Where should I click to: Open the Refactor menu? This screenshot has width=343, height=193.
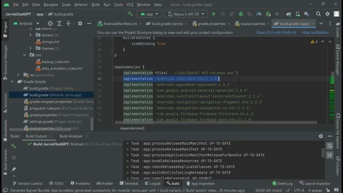(x=81, y=5)
